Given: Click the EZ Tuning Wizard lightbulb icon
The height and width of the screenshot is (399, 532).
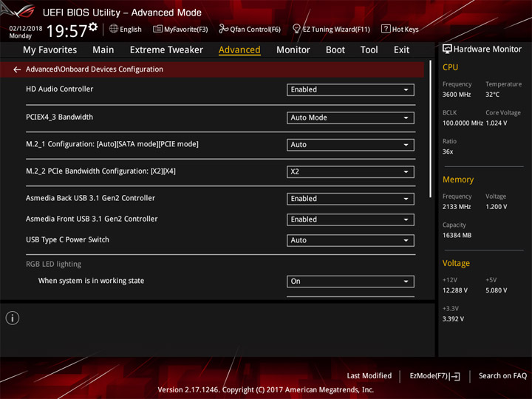Looking at the screenshot, I should pos(296,29).
